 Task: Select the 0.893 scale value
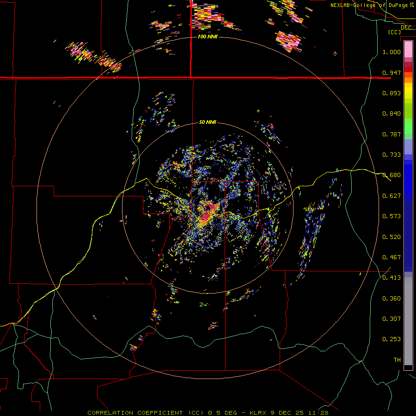click(392, 93)
